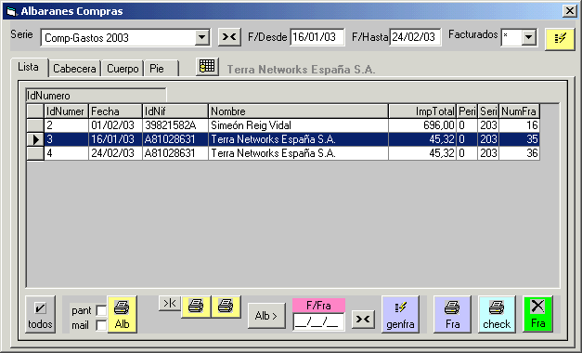
Task: Switch to the Cabecera tab
Action: point(74,69)
